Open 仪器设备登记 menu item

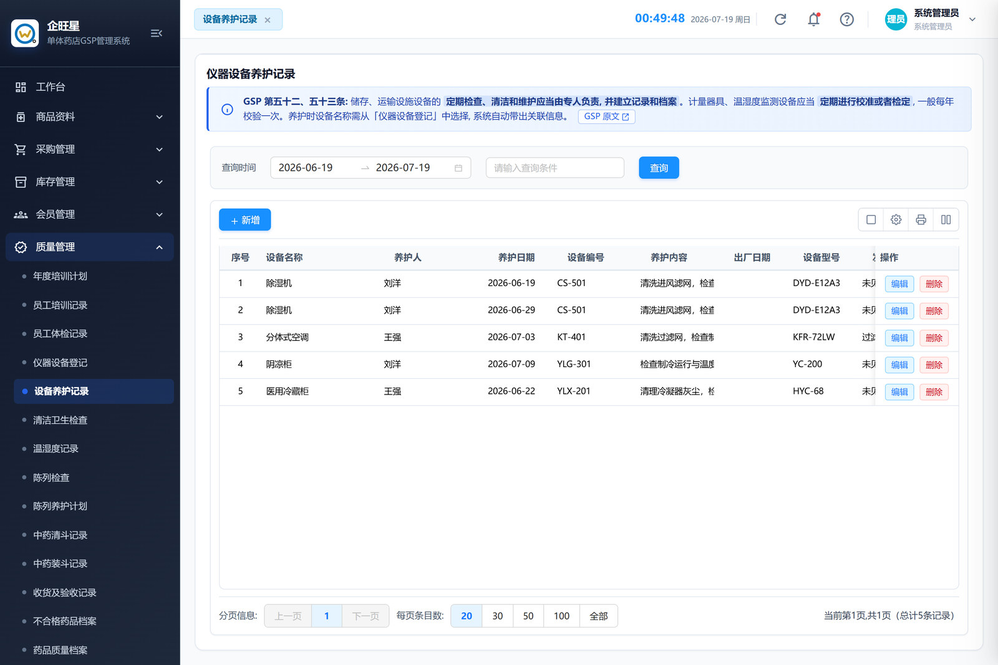pos(94,362)
